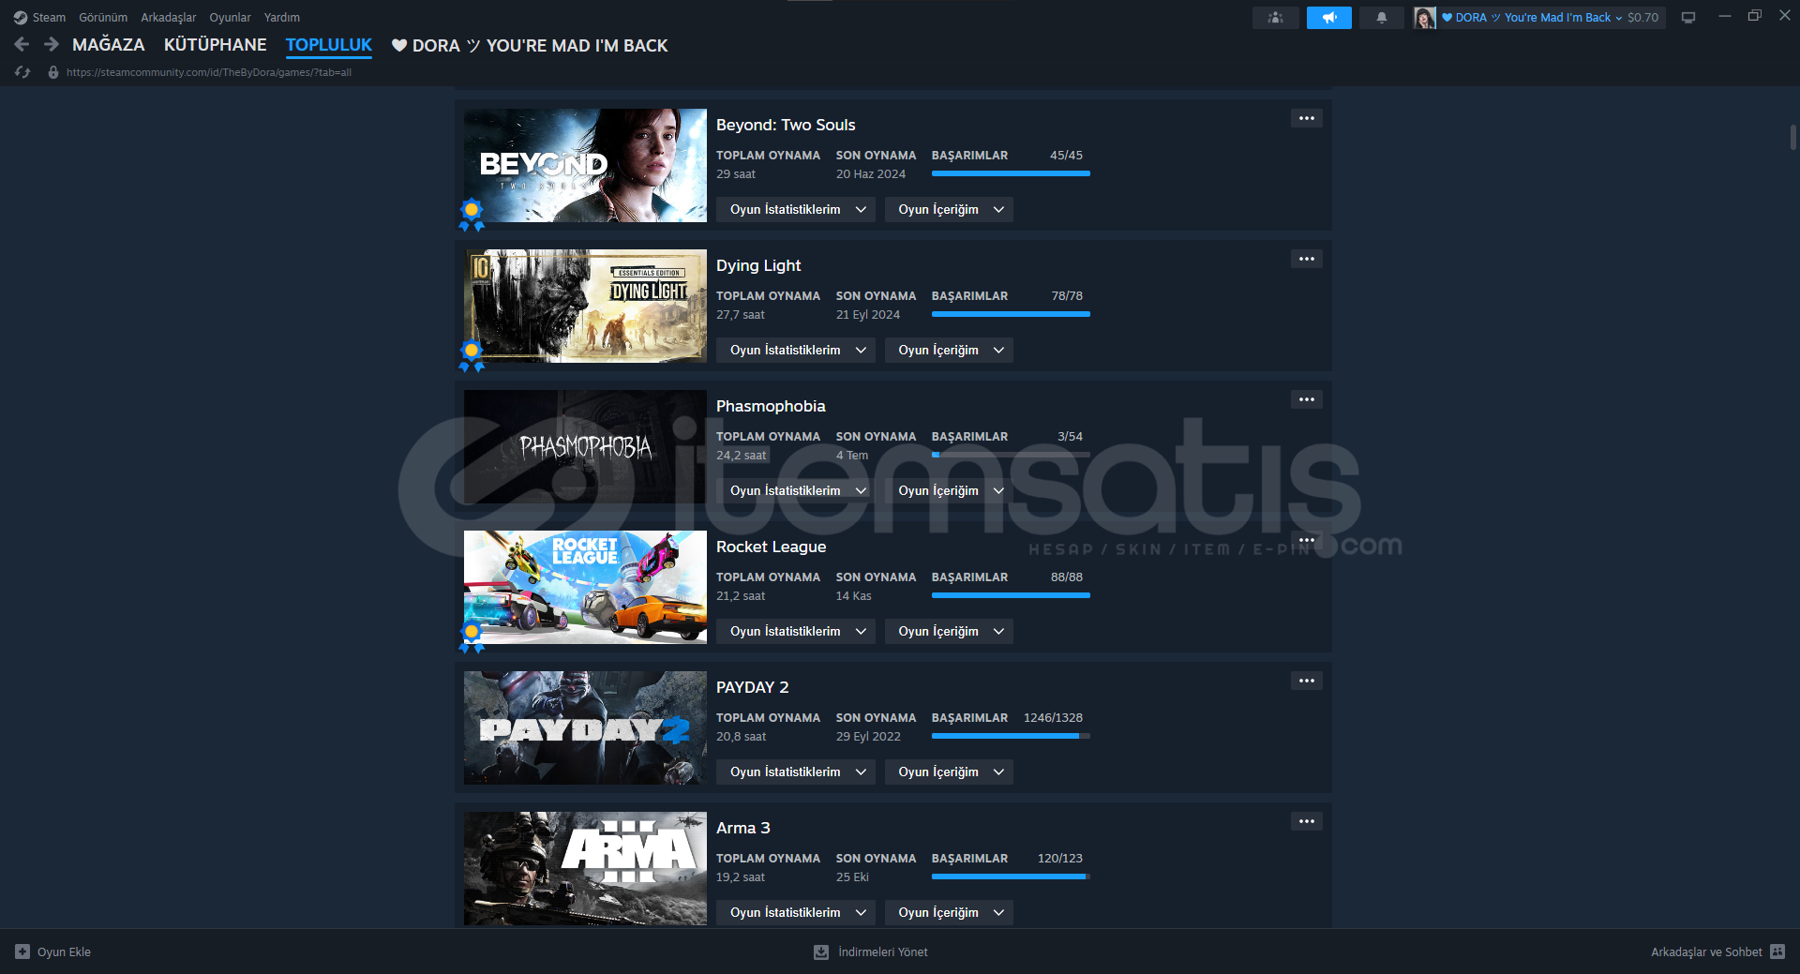Click the PAYDAY 2 cover thumbnail
This screenshot has width=1800, height=974.
coord(585,727)
